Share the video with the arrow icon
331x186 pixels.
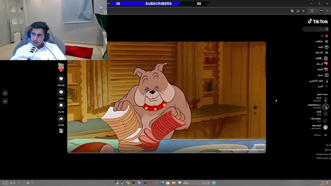61,119
